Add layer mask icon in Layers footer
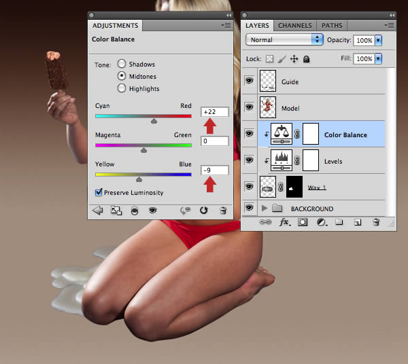 (x=303, y=222)
